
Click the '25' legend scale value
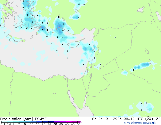(49, 124)
